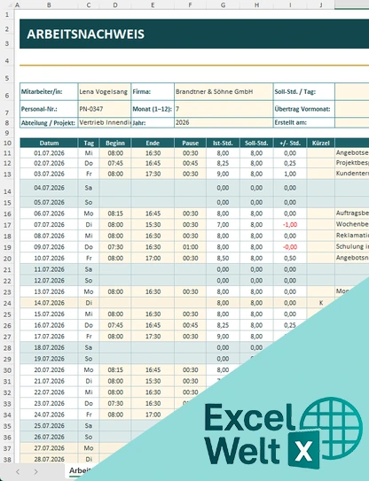Select the date cell 04.07.2026

coord(49,188)
